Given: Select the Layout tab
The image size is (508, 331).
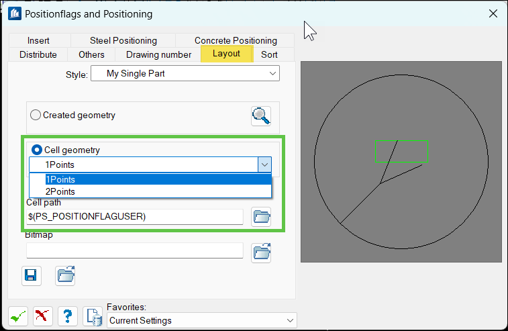Looking at the screenshot, I should click(x=226, y=54).
